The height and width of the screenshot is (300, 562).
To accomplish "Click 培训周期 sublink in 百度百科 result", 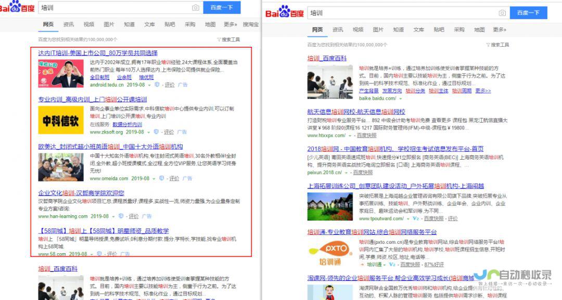I will coord(462,91).
